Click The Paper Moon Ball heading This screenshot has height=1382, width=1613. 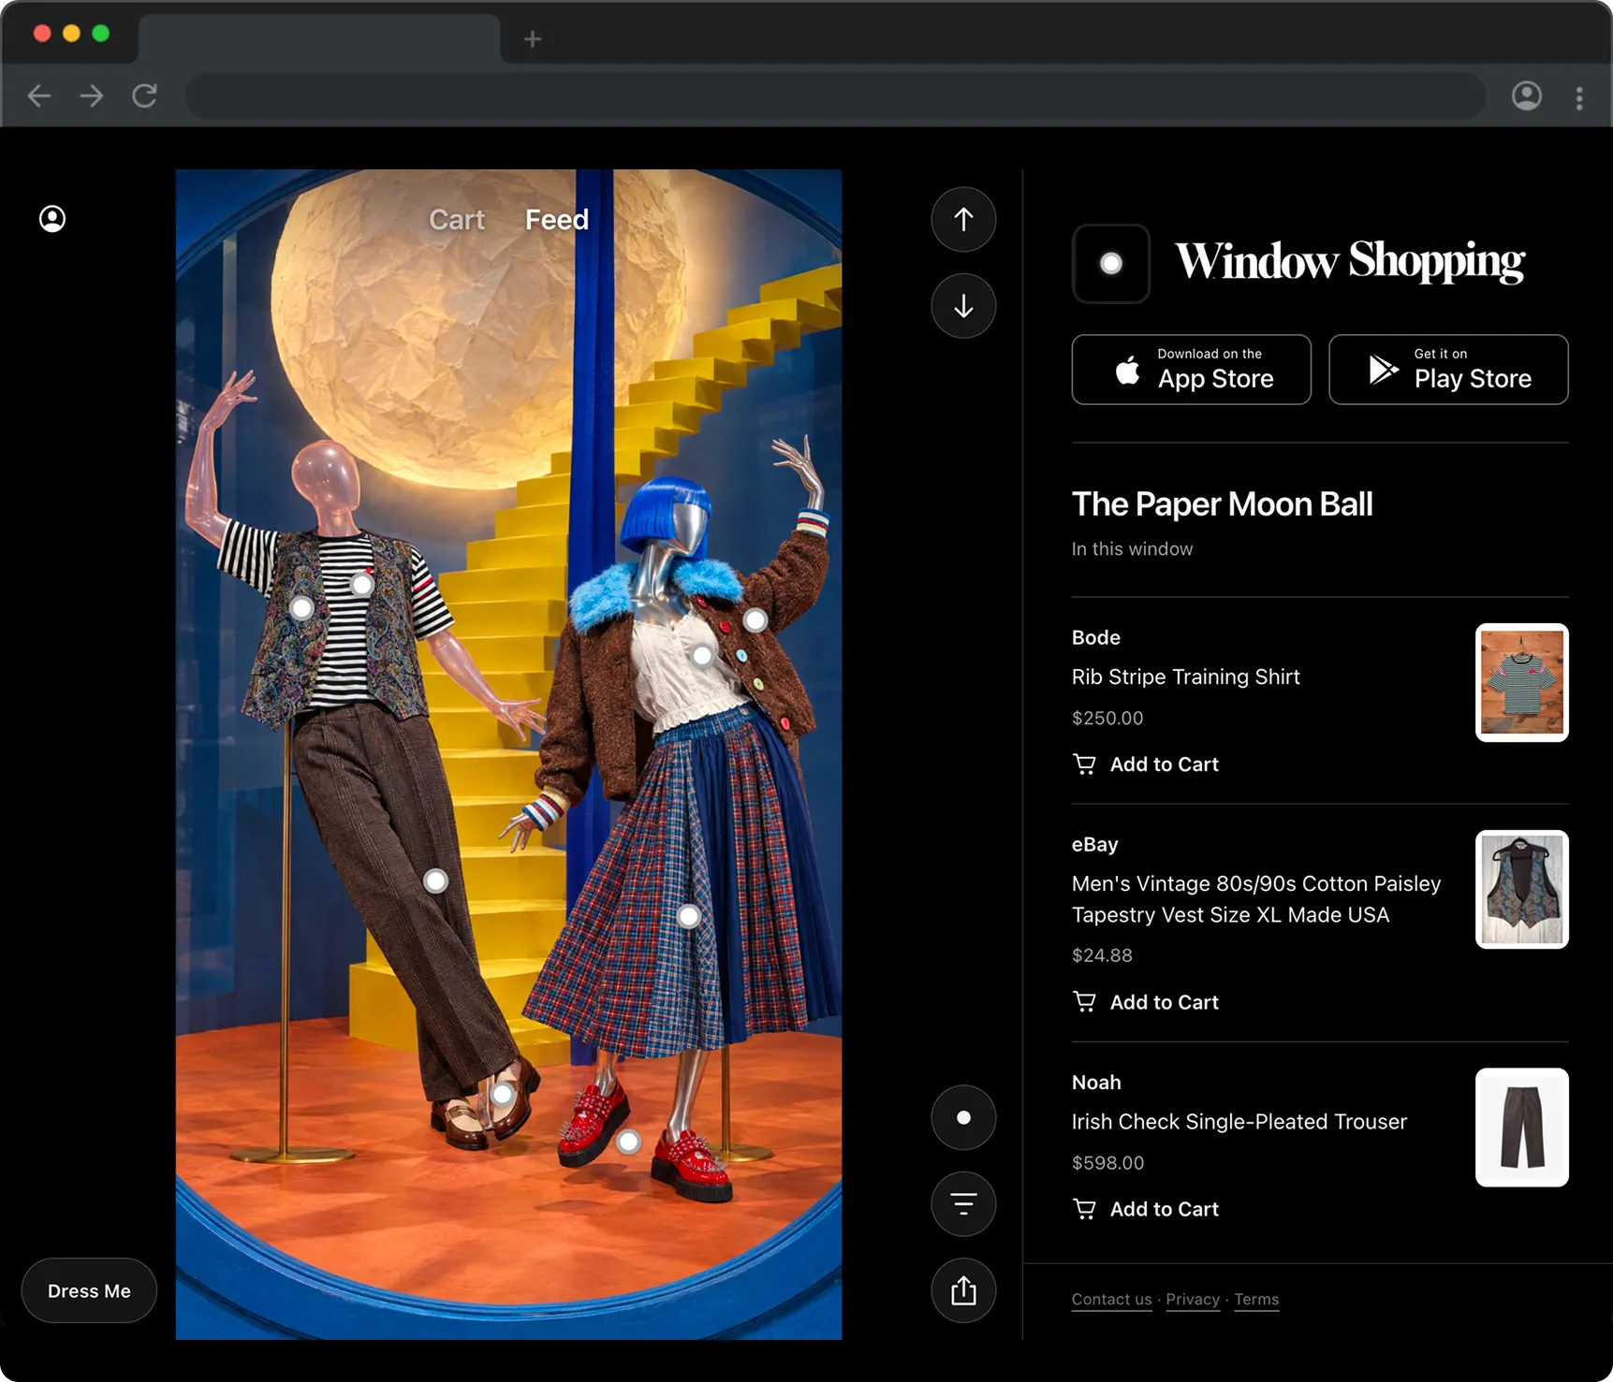[1223, 504]
